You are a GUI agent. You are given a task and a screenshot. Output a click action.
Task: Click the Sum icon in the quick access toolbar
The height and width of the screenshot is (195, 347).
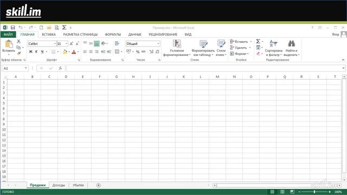(x=64, y=28)
